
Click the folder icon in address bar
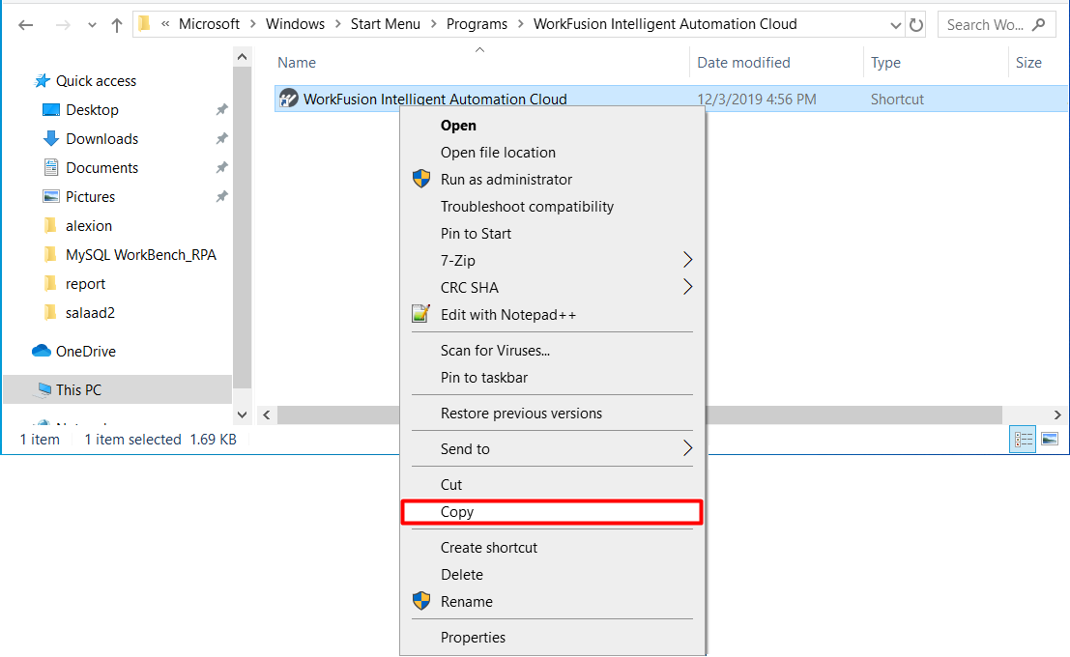144,24
